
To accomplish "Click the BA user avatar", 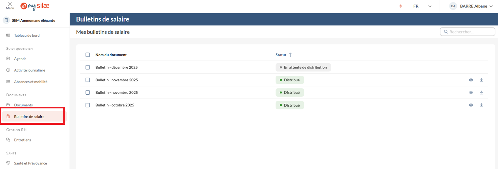I will pyautogui.click(x=453, y=6).
